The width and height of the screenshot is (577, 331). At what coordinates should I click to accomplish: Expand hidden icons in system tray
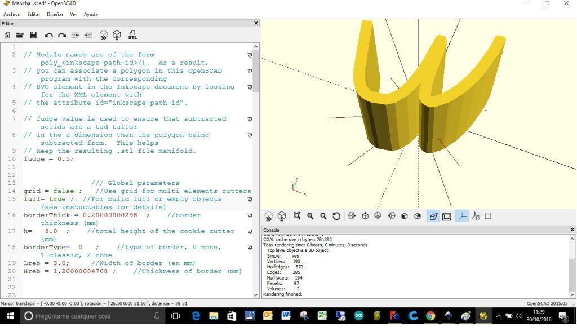(499, 317)
